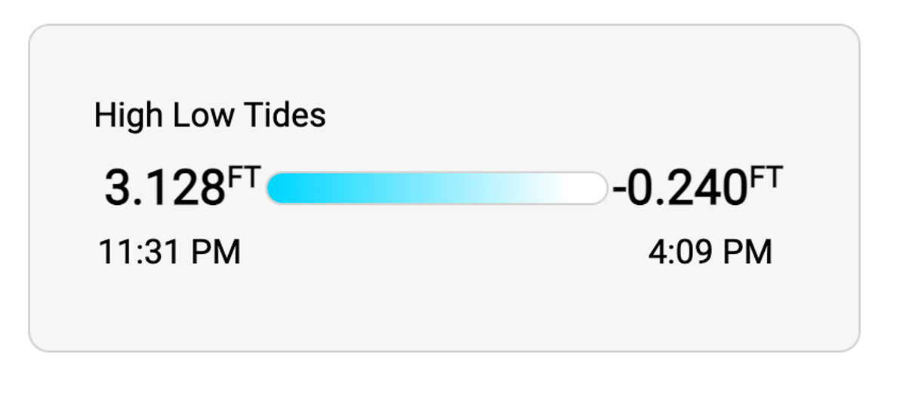The width and height of the screenshot is (906, 403).
Task: Click "PM" in the 11:31 time label
Action: click(215, 252)
